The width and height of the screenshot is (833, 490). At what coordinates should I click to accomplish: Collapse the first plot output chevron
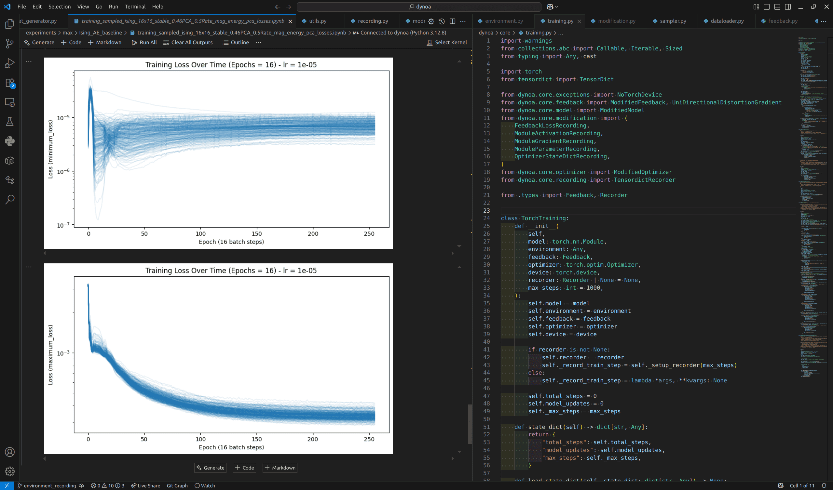[459, 61]
